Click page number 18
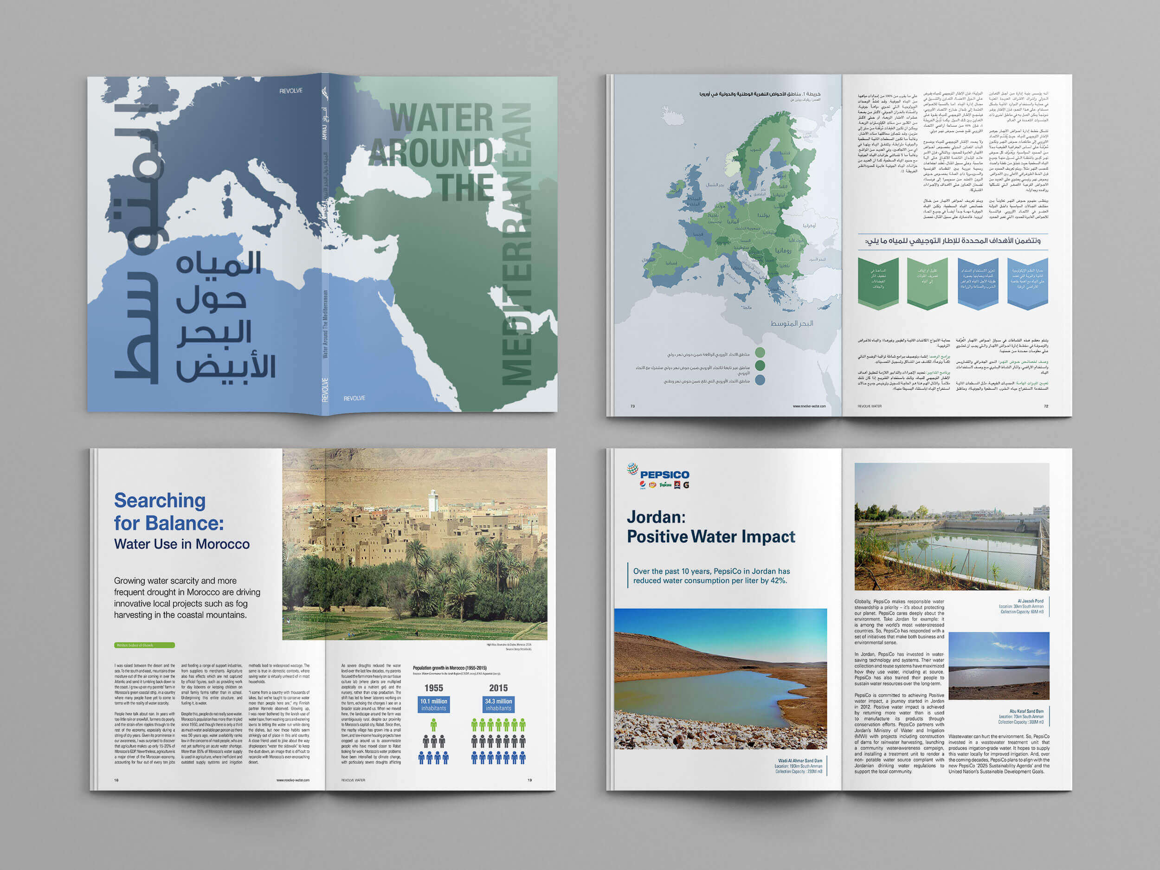1160x870 pixels. coord(116,780)
